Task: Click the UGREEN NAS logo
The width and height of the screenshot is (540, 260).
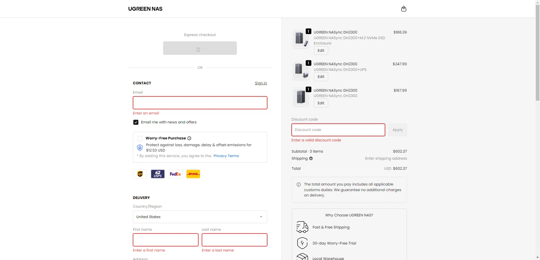Action: 145,9
